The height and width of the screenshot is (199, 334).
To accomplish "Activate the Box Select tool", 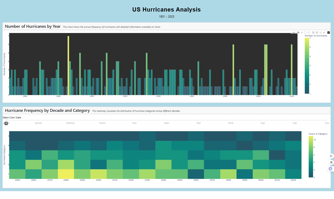I will tap(305, 32).
